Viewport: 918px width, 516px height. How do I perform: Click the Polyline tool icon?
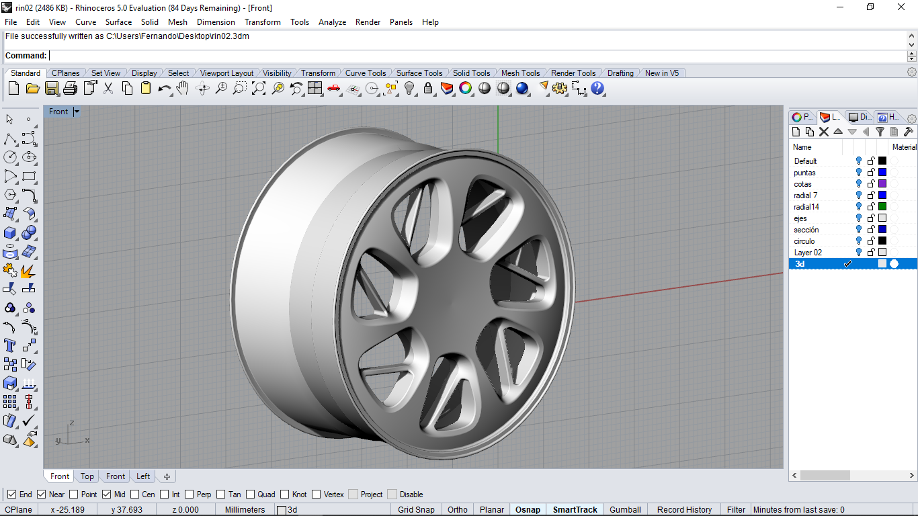[10, 139]
